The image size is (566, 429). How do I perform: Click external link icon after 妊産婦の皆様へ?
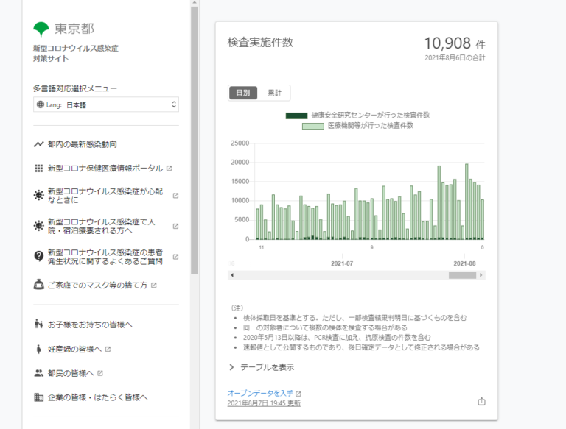pos(108,350)
